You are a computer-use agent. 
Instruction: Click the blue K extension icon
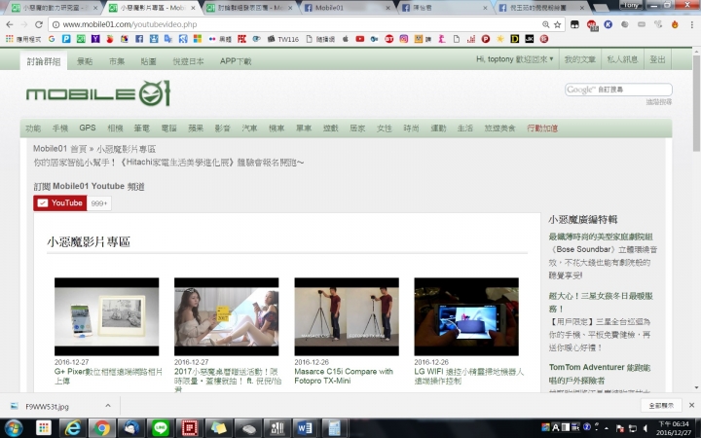click(608, 24)
